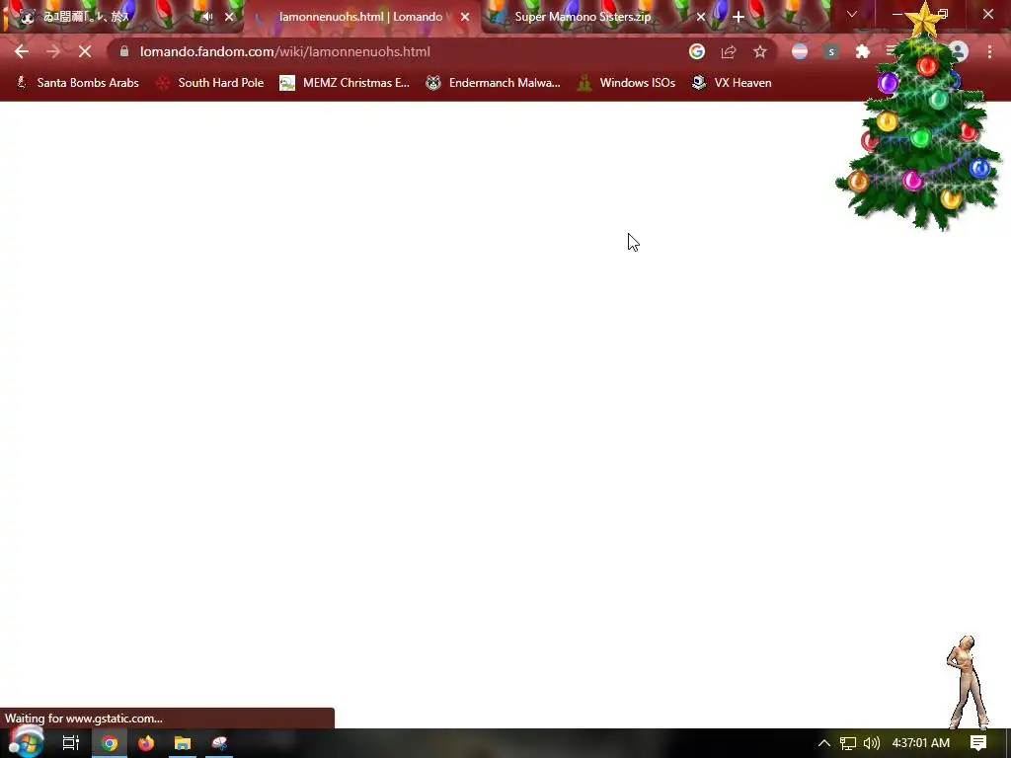Select the lamonnenuohs.html Lomando tab
This screenshot has width=1011, height=758.
point(360,17)
